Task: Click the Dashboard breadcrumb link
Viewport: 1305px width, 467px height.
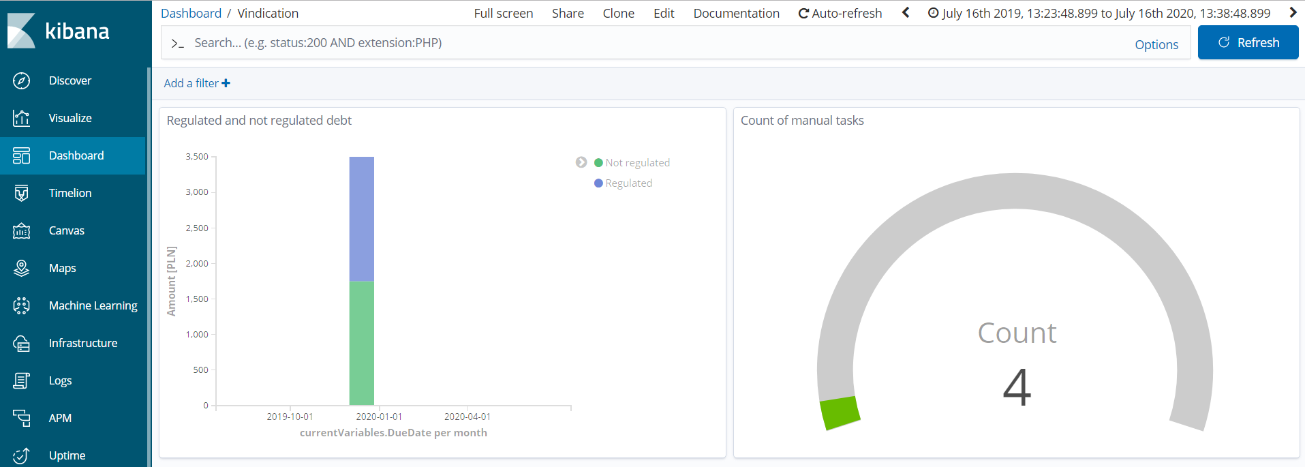Action: pyautogui.click(x=191, y=13)
